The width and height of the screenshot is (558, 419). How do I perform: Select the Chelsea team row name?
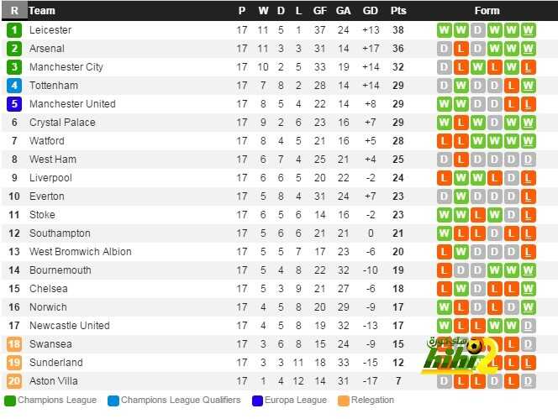click(49, 289)
